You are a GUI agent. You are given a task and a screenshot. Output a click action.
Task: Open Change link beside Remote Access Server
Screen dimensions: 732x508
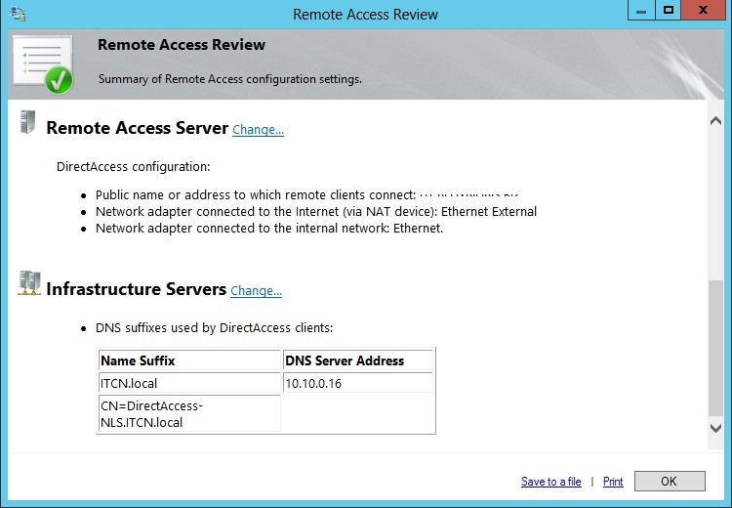point(258,130)
